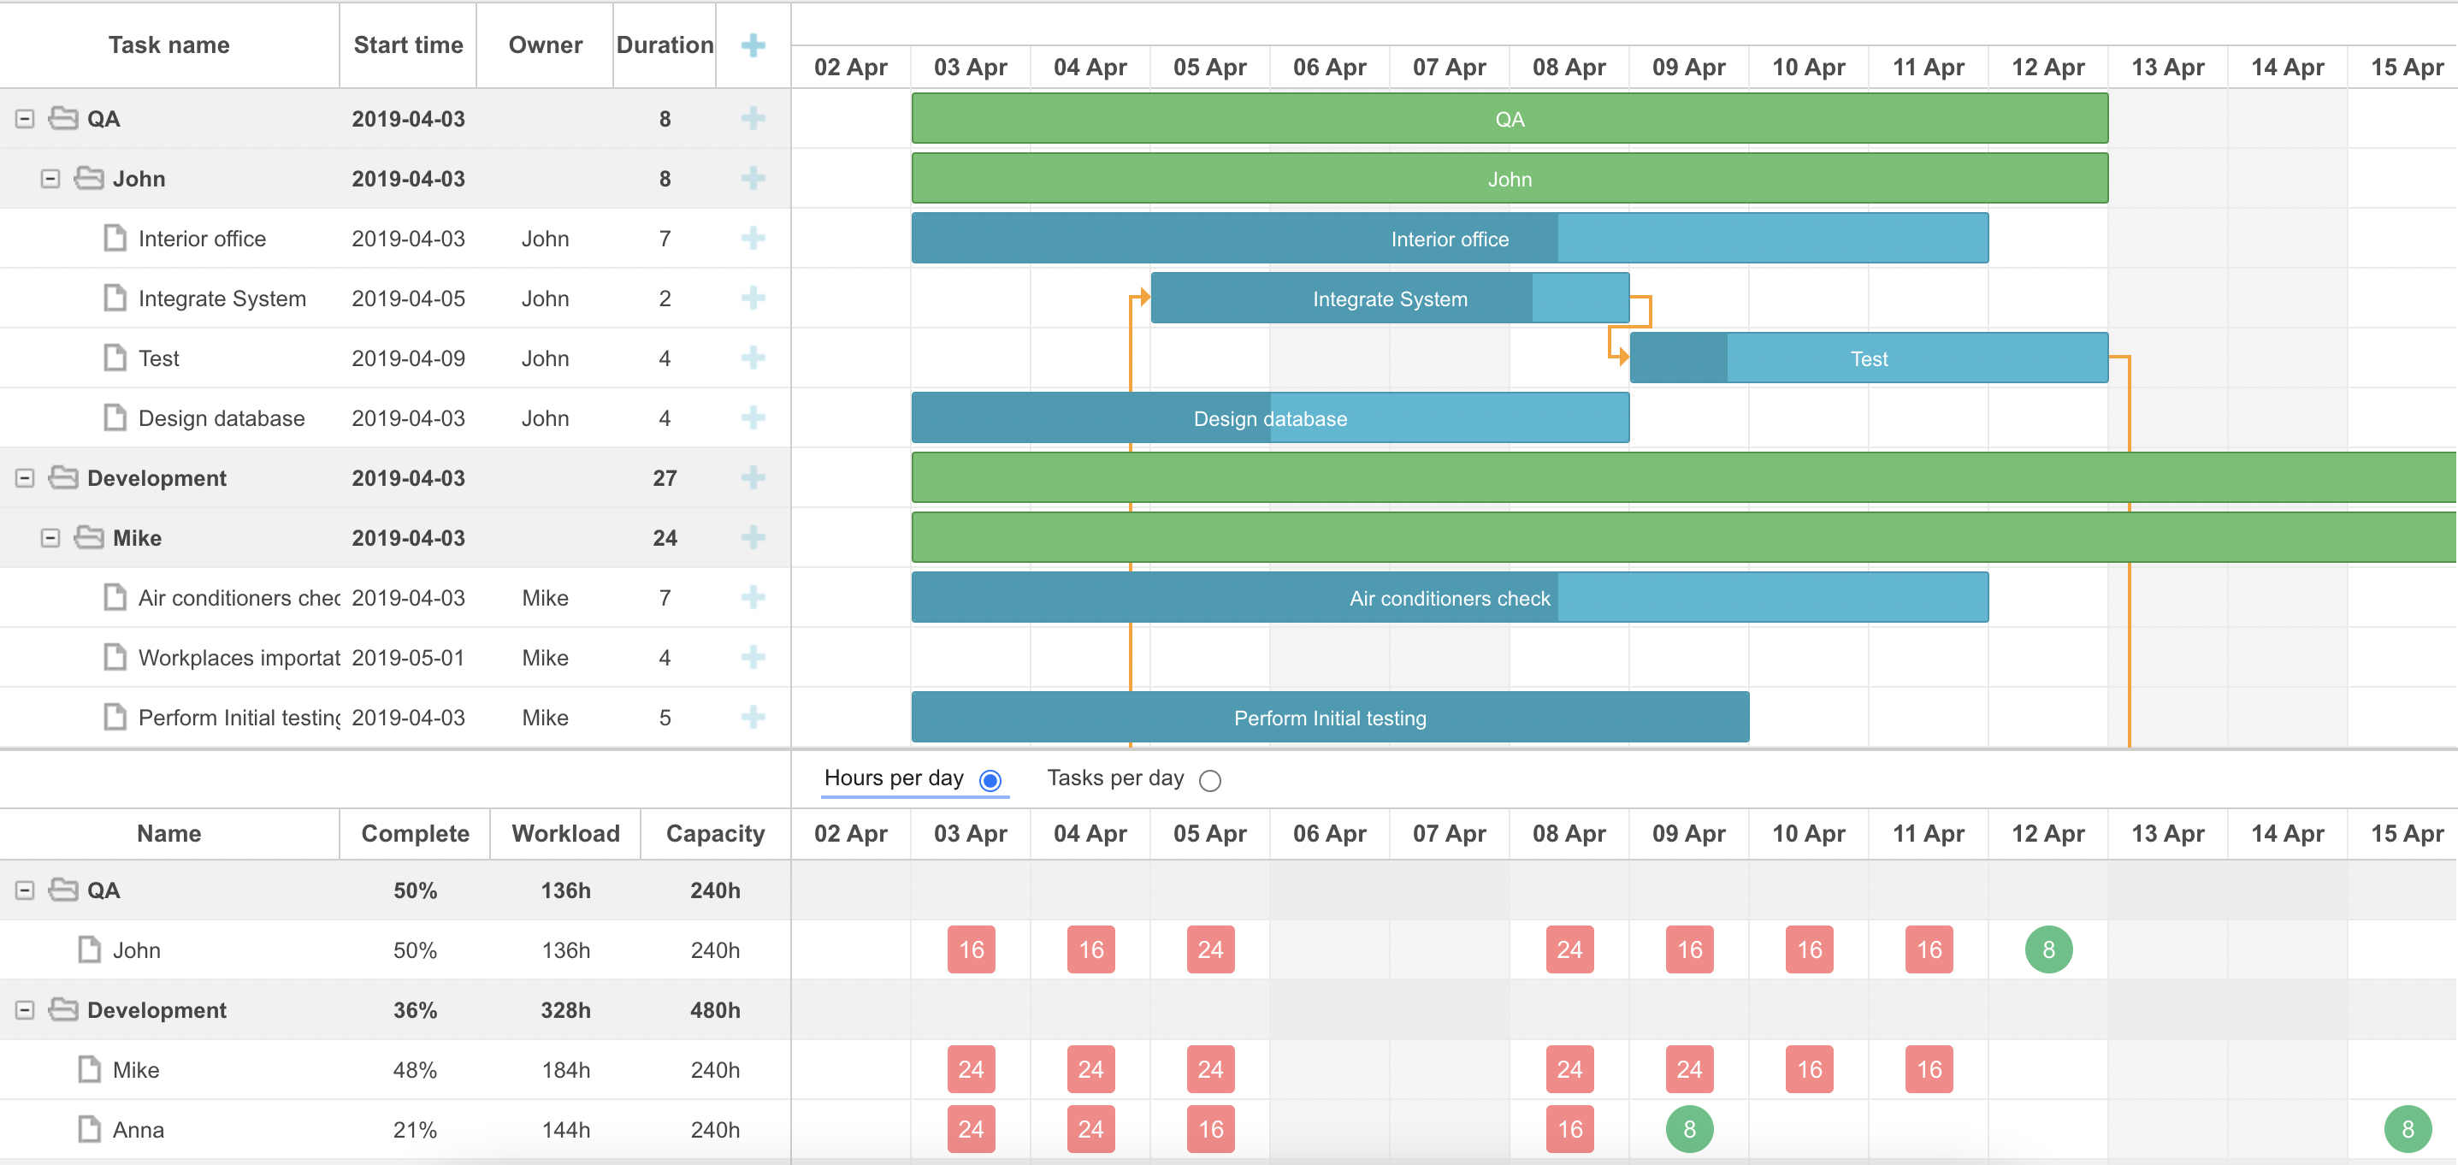The width and height of the screenshot is (2458, 1165).
Task: Click John's green 8-hour marker on 12 Apr
Action: point(2047,950)
